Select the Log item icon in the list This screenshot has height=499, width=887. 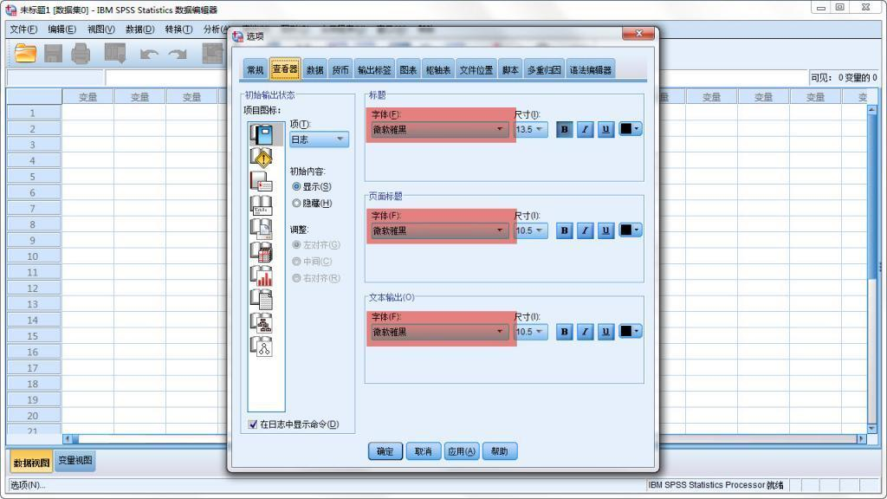262,134
